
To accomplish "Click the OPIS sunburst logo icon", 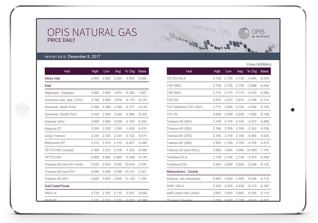I will click(x=244, y=34).
